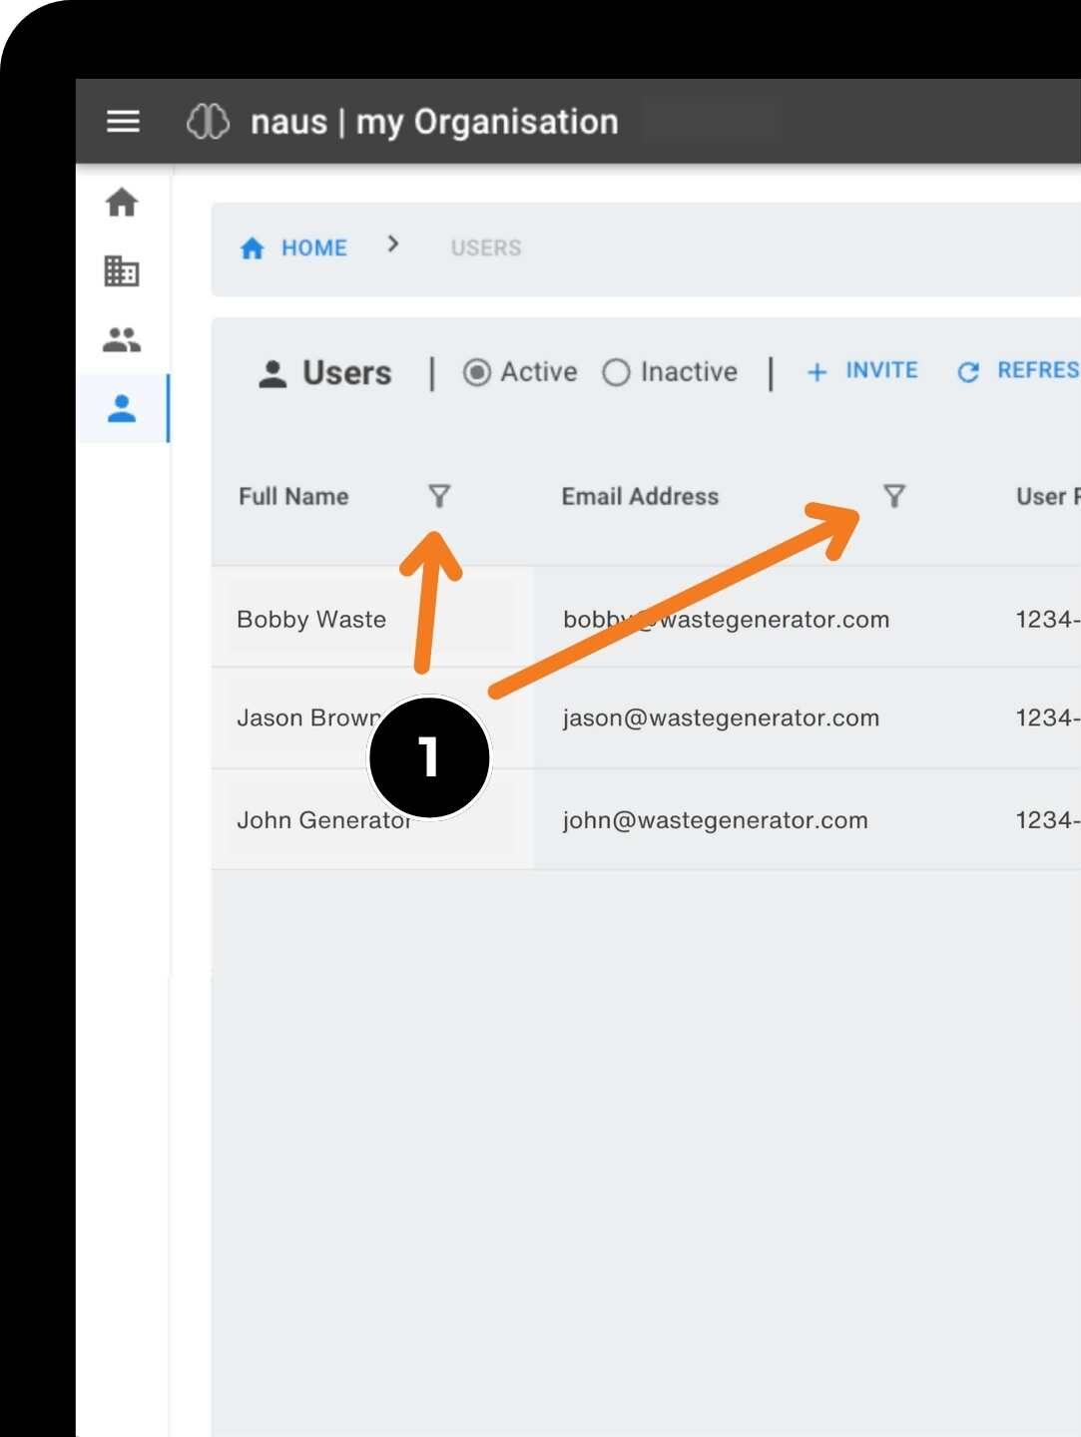Click the naus brain logo icon
The width and height of the screenshot is (1081, 1437).
pos(208,122)
